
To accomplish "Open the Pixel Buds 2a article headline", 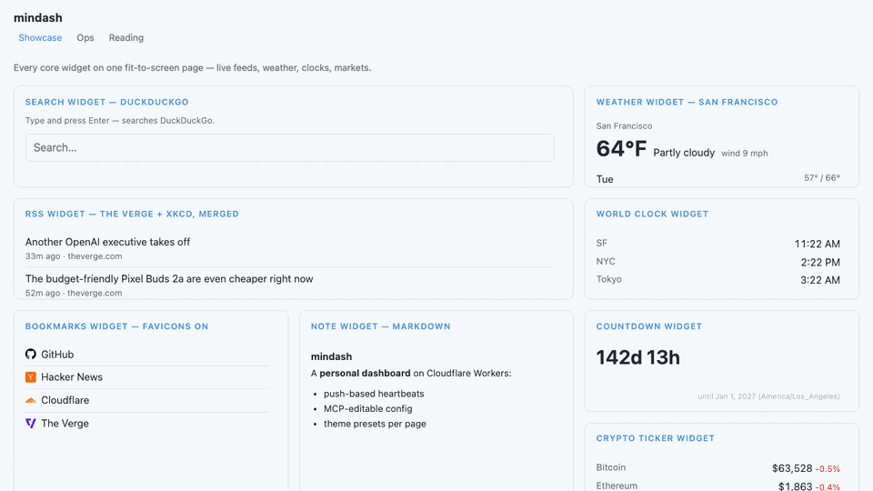I will click(169, 278).
